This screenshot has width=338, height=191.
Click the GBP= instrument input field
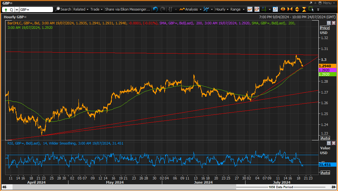[x=36, y=10]
